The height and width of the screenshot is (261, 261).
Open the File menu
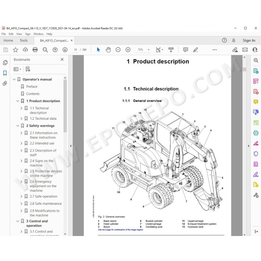coord(3,34)
